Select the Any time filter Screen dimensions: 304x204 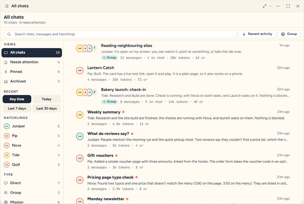17,99
